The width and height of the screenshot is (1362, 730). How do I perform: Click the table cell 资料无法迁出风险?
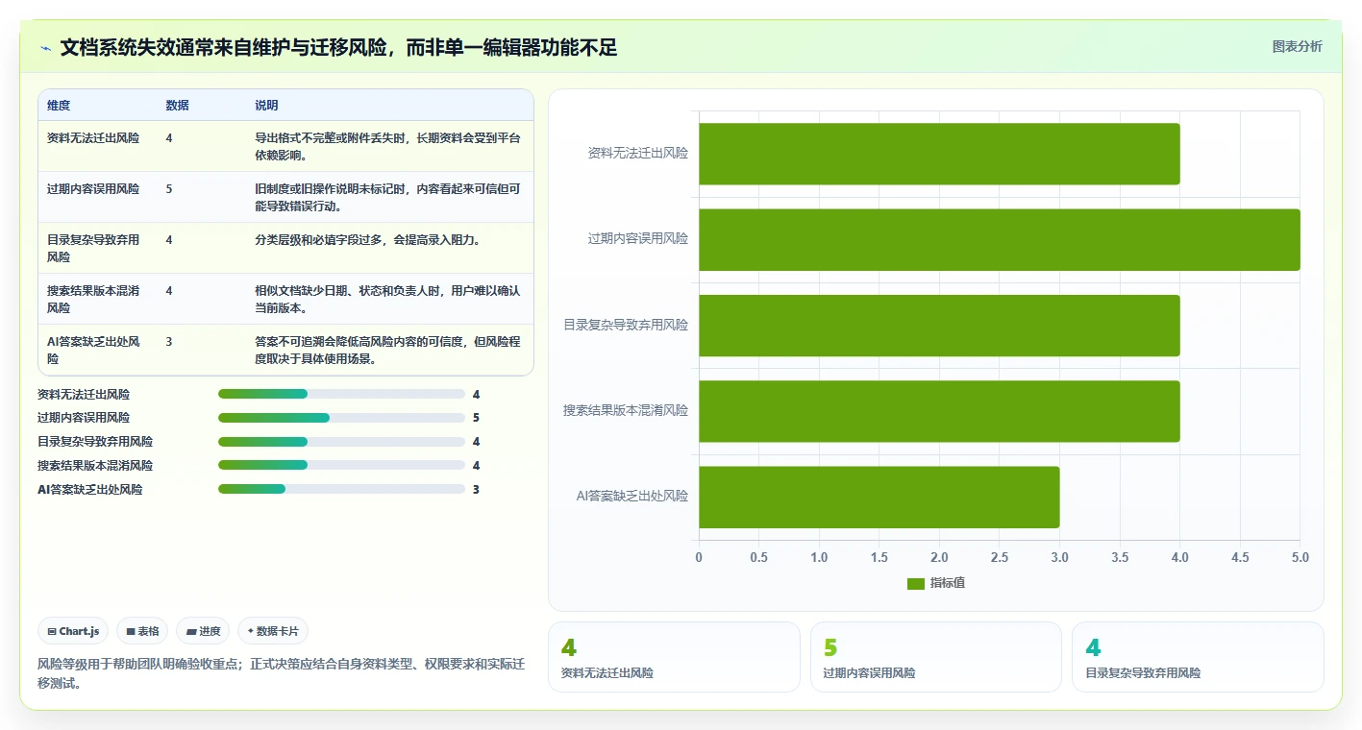pyautogui.click(x=93, y=138)
